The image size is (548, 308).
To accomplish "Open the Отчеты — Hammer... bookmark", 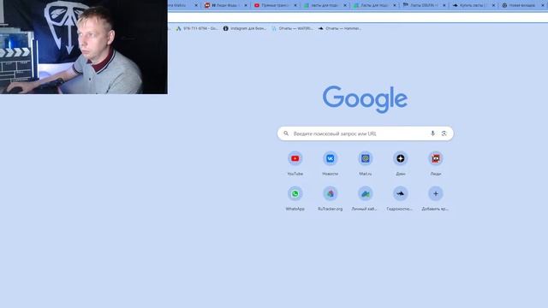I will (x=340, y=28).
